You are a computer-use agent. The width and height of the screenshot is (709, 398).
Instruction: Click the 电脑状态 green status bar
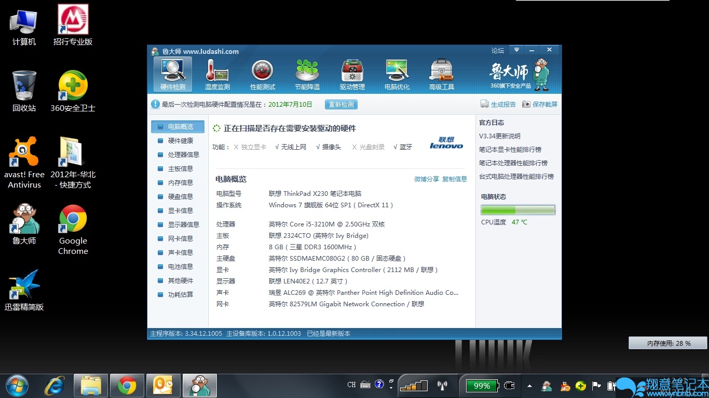click(x=518, y=210)
